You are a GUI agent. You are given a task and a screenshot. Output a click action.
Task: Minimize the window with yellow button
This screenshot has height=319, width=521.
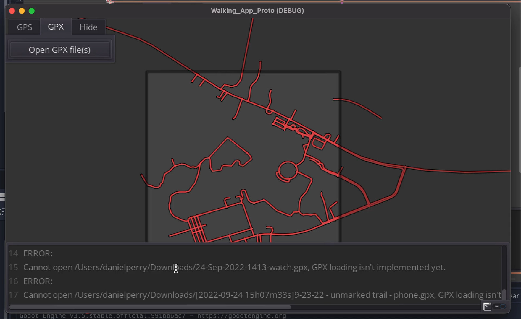coord(22,11)
